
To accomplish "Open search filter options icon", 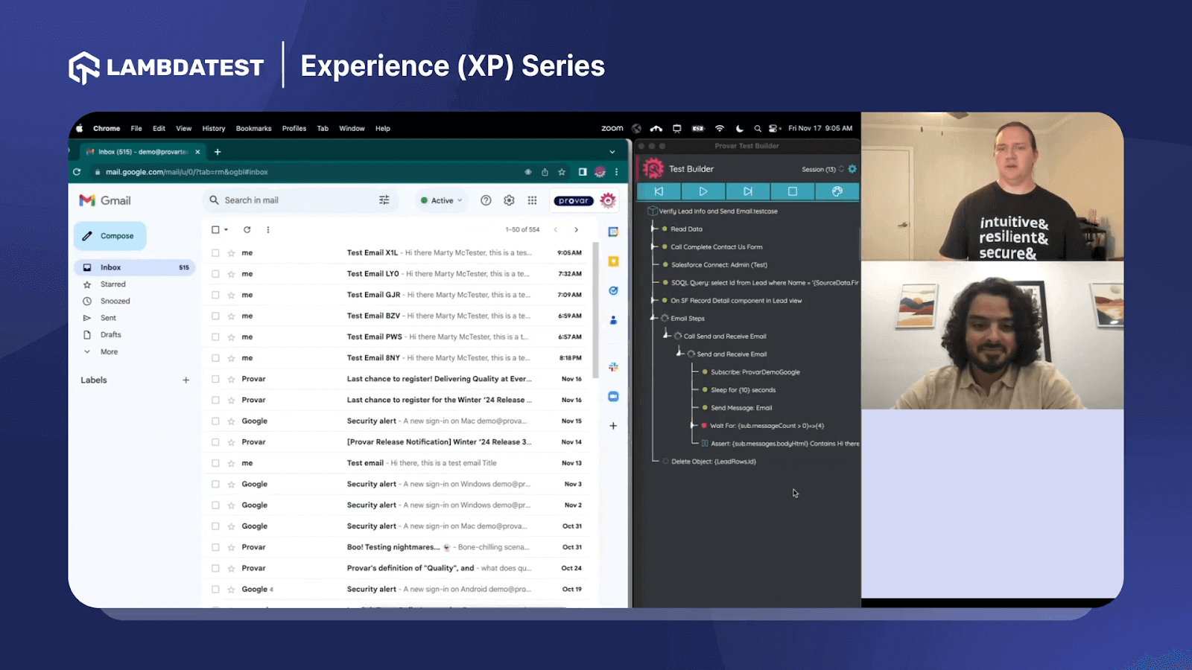I will [384, 200].
